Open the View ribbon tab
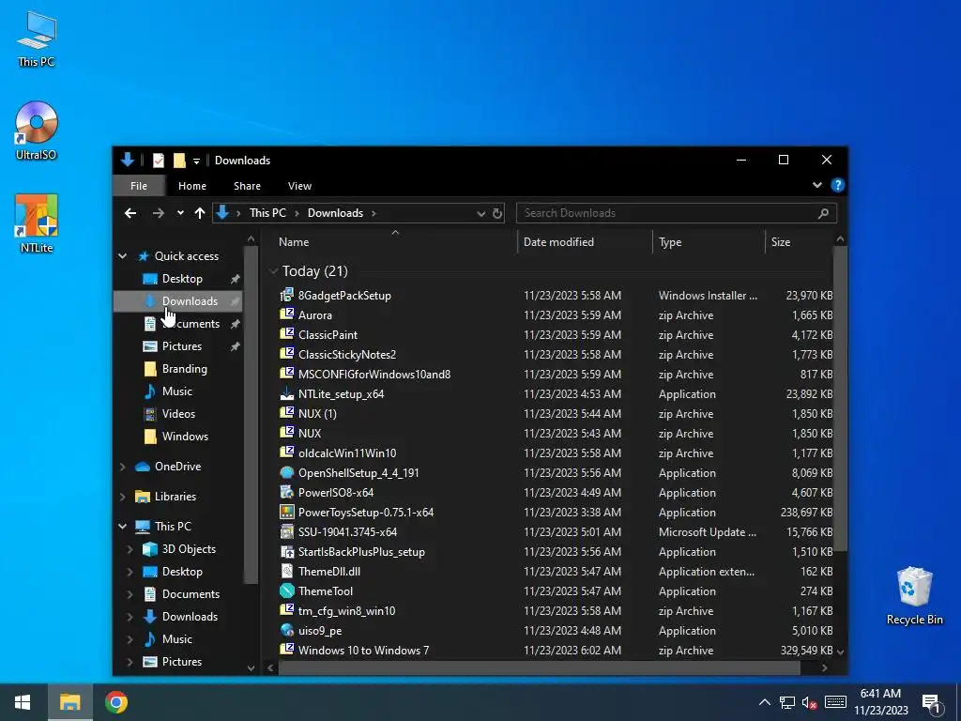 [x=299, y=186]
